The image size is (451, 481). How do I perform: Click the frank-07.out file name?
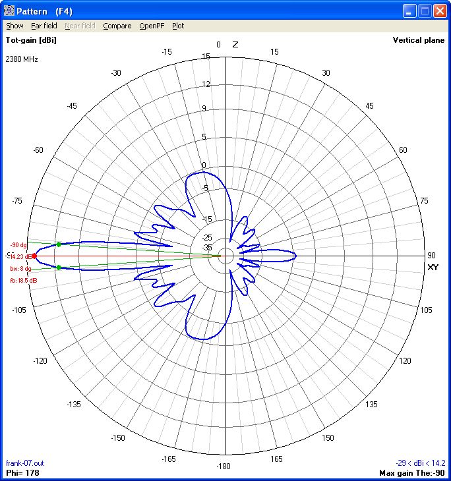tap(24, 464)
